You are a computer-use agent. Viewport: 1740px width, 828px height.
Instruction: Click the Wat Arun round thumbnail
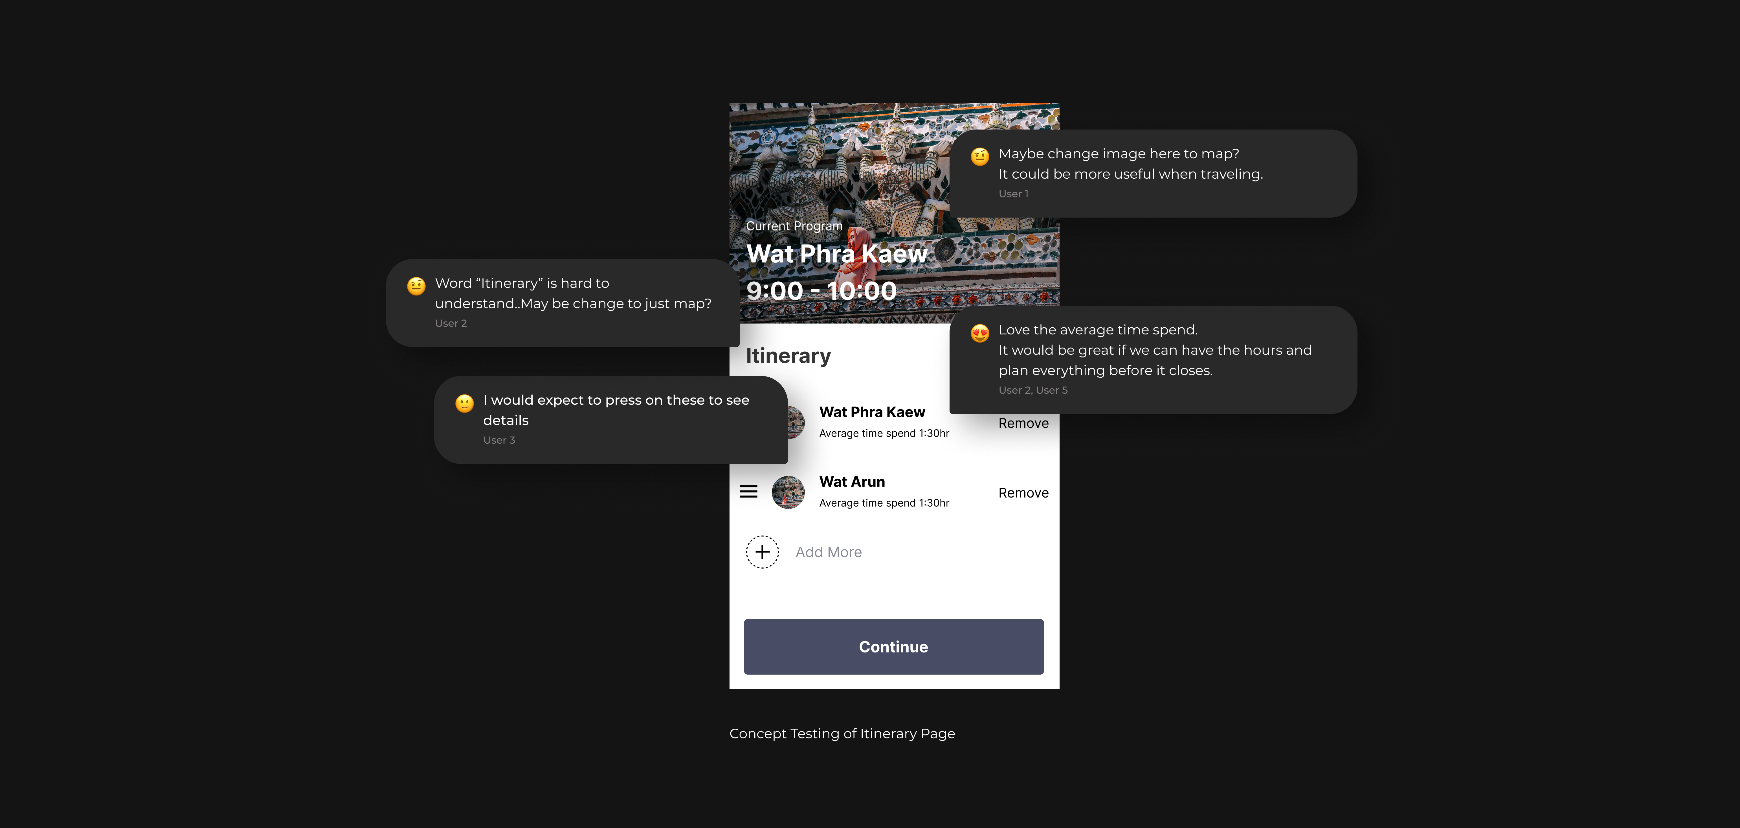pyautogui.click(x=788, y=492)
